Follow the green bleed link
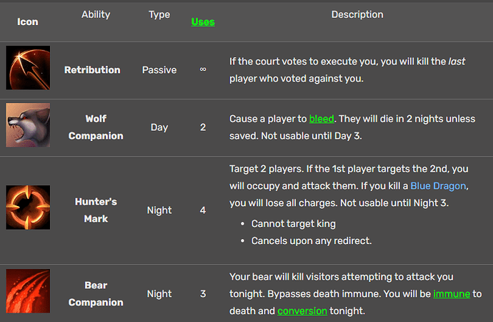Screen dimensions: 493x322 322,119
